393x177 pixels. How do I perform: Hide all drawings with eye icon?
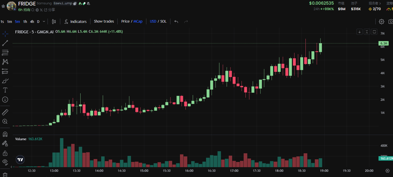point(5,162)
